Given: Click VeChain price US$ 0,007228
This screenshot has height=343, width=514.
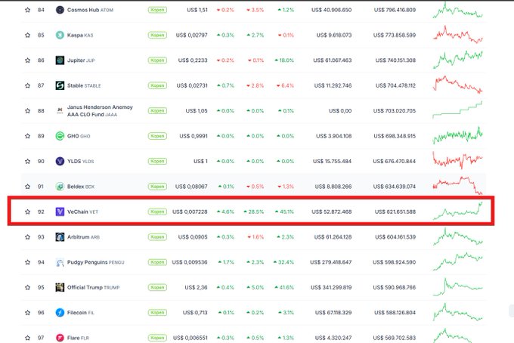Looking at the screenshot, I should (x=190, y=212).
